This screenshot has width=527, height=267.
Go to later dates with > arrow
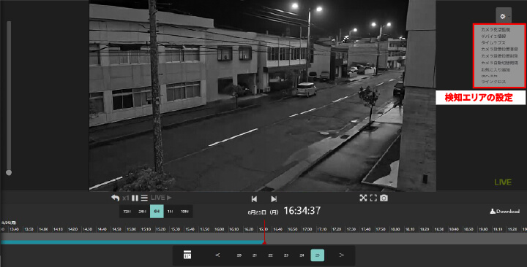click(x=342, y=255)
